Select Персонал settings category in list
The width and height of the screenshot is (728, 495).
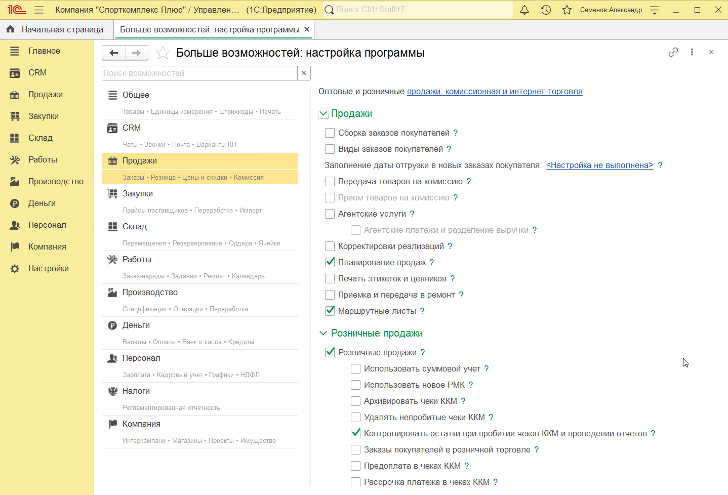(x=200, y=366)
